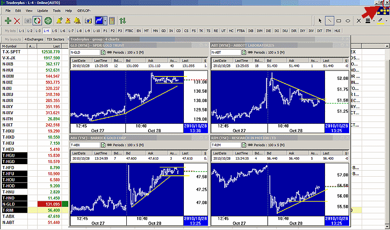Select the ellipse drawing tool
Image resolution: width=390 pixels, height=230 pixels.
348,21
